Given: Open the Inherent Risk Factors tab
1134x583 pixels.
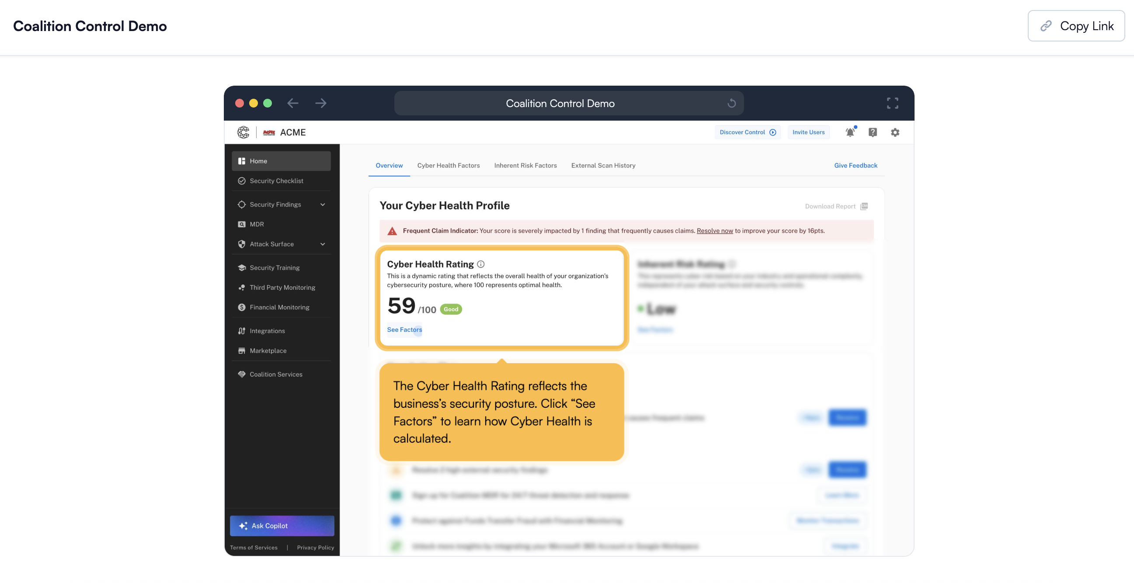Looking at the screenshot, I should (525, 166).
